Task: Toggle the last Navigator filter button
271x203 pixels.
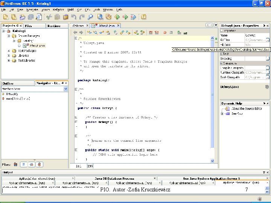Action: click(40, 164)
